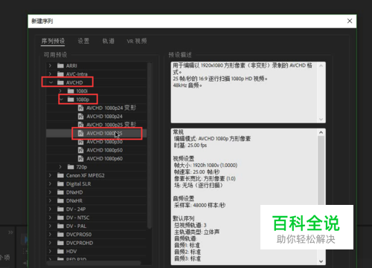Expand the DVCPRO50 chevron
This screenshot has height=268, width=372.
pos(50,234)
